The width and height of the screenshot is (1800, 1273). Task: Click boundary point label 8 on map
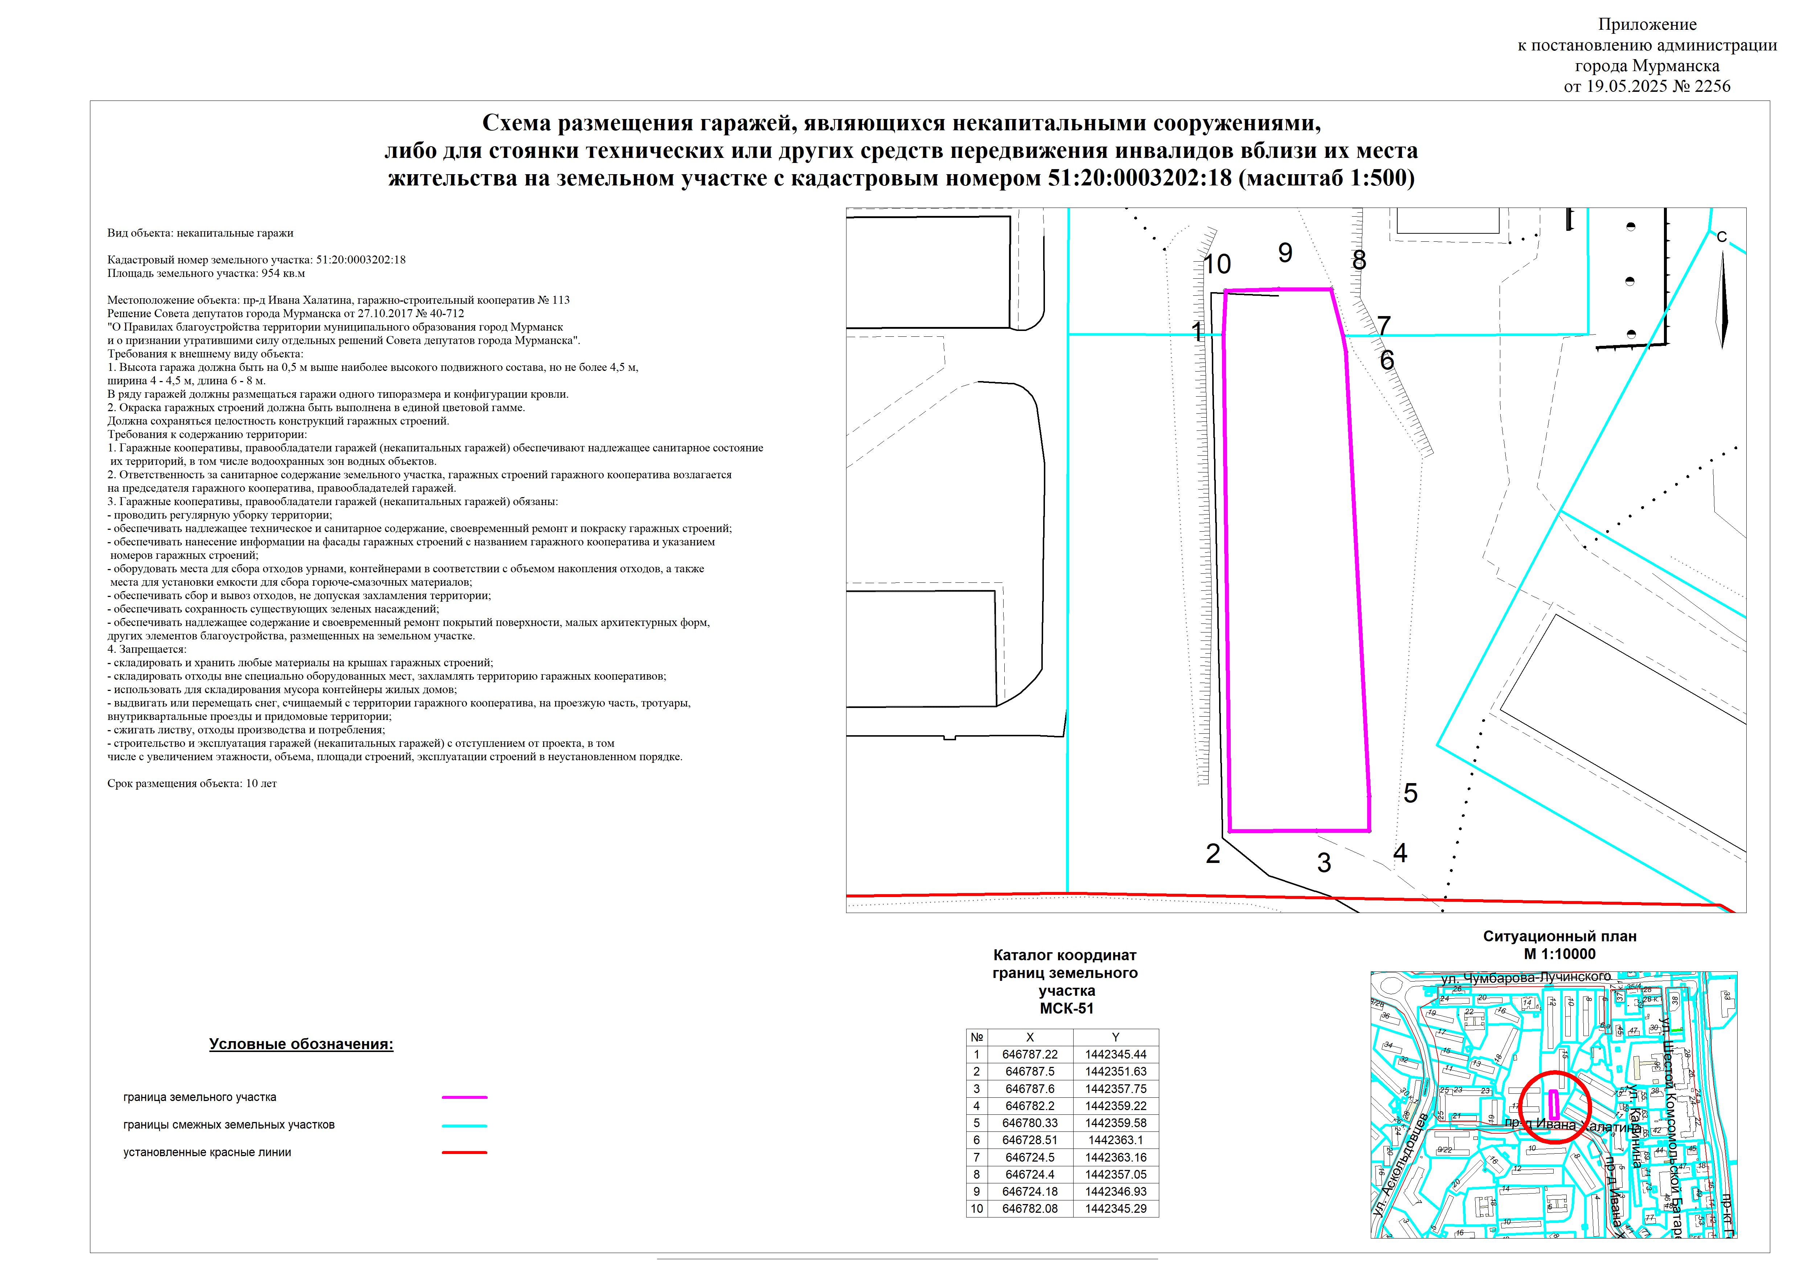point(1360,260)
